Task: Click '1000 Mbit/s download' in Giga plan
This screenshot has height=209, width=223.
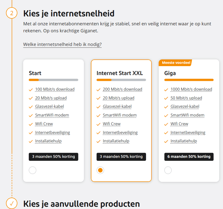Action: point(191,89)
